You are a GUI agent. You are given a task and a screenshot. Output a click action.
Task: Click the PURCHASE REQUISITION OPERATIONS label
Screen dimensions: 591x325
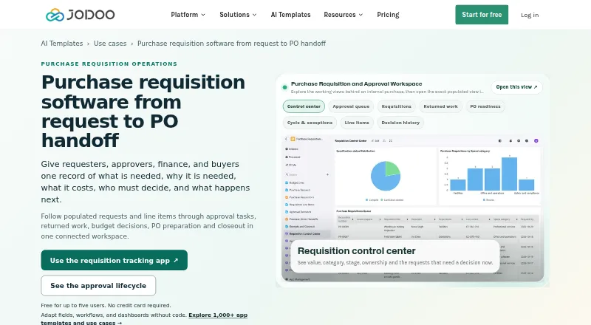click(x=109, y=64)
